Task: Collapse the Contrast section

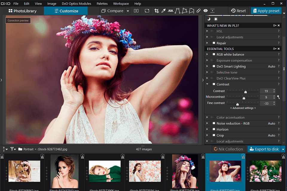Action: (x=207, y=84)
